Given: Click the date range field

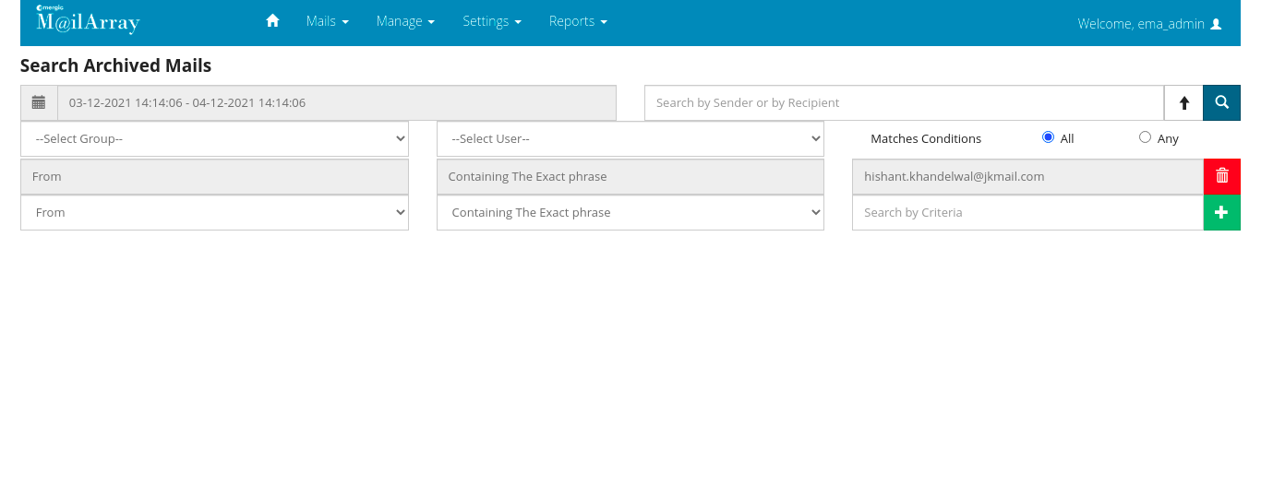Looking at the screenshot, I should [x=337, y=102].
